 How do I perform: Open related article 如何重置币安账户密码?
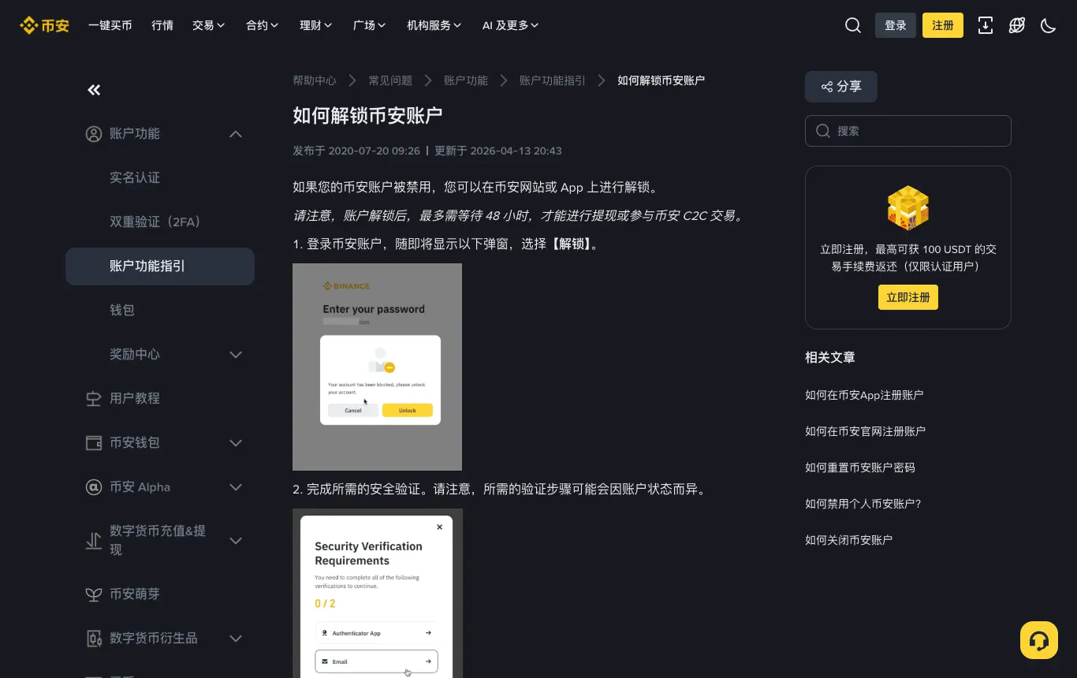click(x=860, y=468)
